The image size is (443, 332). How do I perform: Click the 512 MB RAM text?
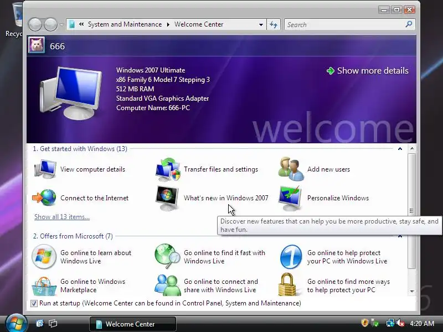pos(135,89)
